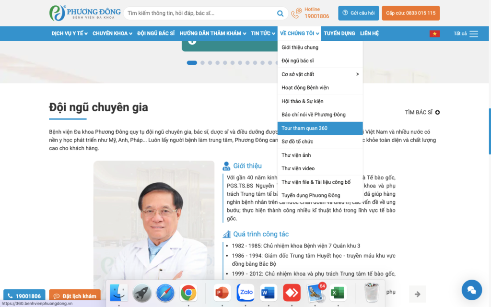Choose 'Thư viện video' from the menu
This screenshot has height=307, width=491.
coord(298,168)
